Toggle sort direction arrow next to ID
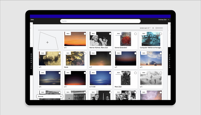This screenshot has width=201, height=115. [150, 28]
